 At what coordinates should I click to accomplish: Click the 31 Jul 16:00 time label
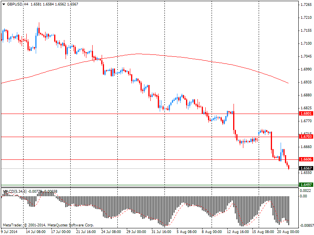click(161, 232)
